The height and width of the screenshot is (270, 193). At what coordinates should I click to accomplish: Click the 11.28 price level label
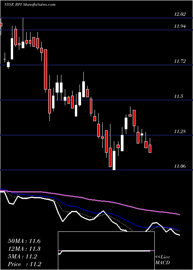coord(180,132)
